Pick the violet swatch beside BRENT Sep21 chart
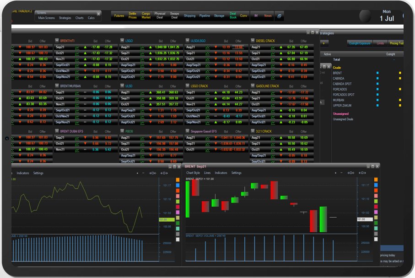This screenshot has width=415, height=278. point(376,212)
